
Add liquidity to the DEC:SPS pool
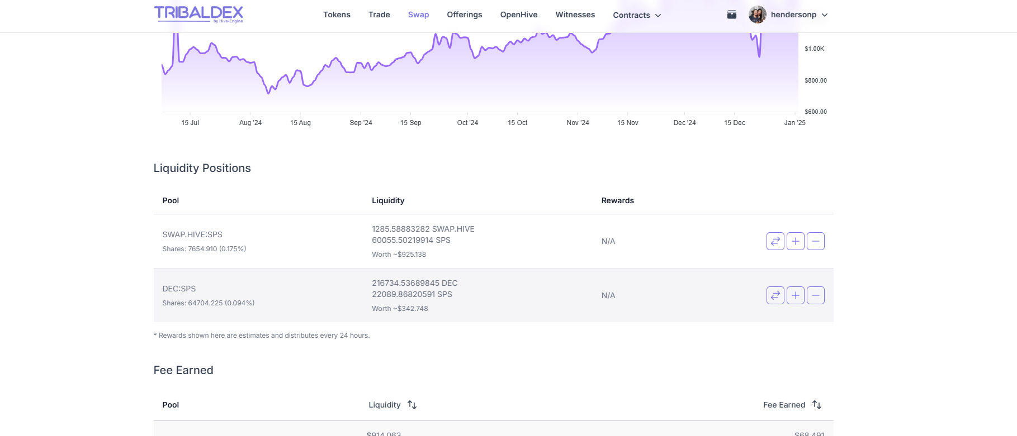(796, 295)
